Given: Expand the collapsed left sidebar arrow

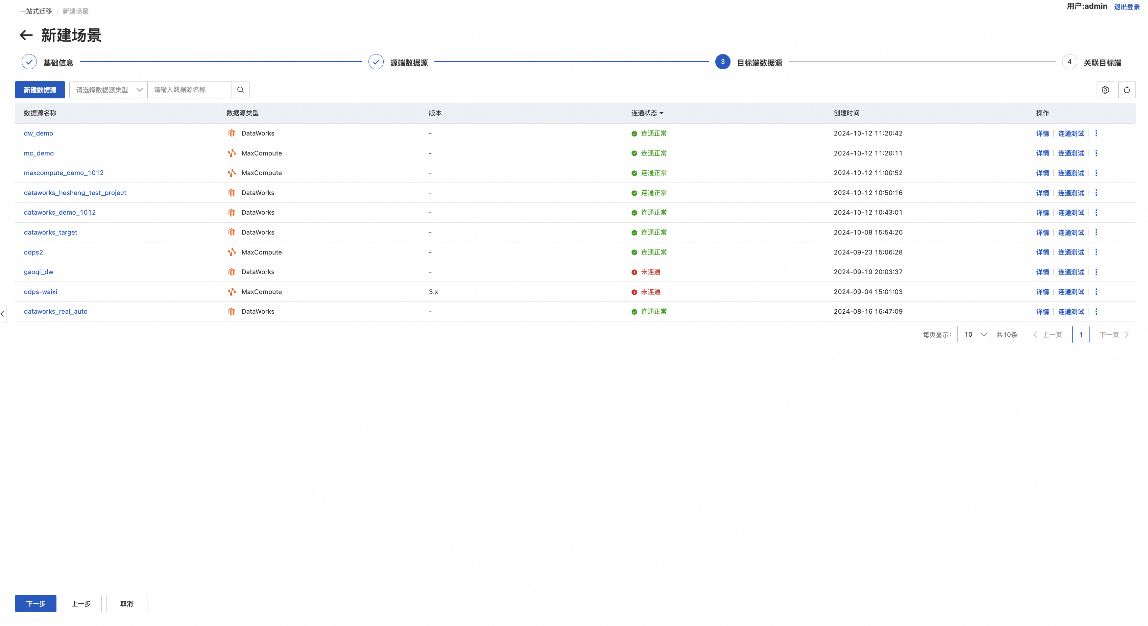Looking at the screenshot, I should click(x=3, y=314).
